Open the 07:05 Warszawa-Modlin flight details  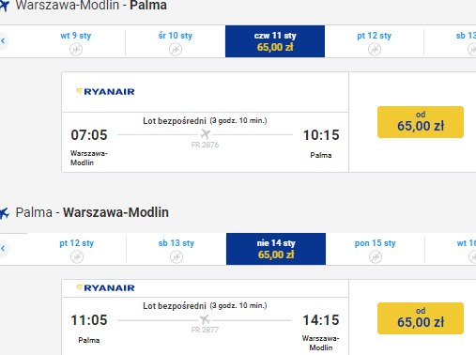pyautogui.click(x=206, y=142)
